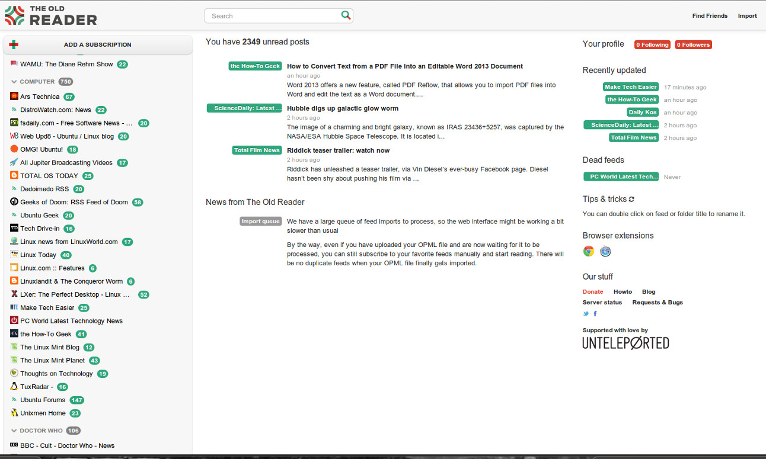Click the TuxRadar penguin favicon
The height and width of the screenshot is (459, 766).
pyautogui.click(x=14, y=386)
